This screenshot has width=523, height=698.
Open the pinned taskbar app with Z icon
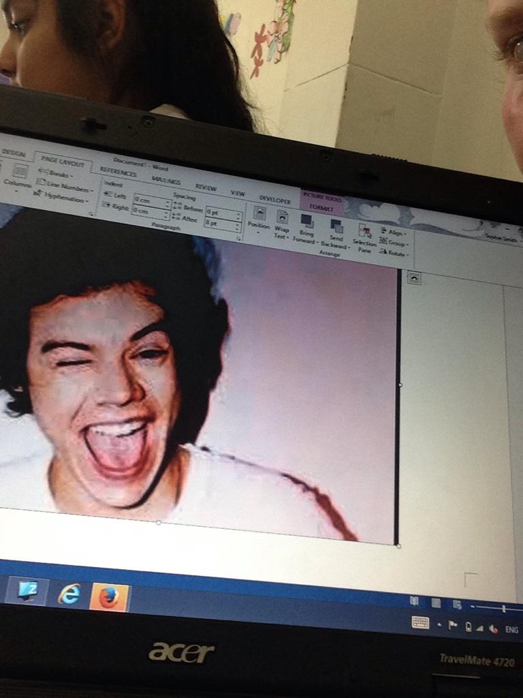click(27, 591)
